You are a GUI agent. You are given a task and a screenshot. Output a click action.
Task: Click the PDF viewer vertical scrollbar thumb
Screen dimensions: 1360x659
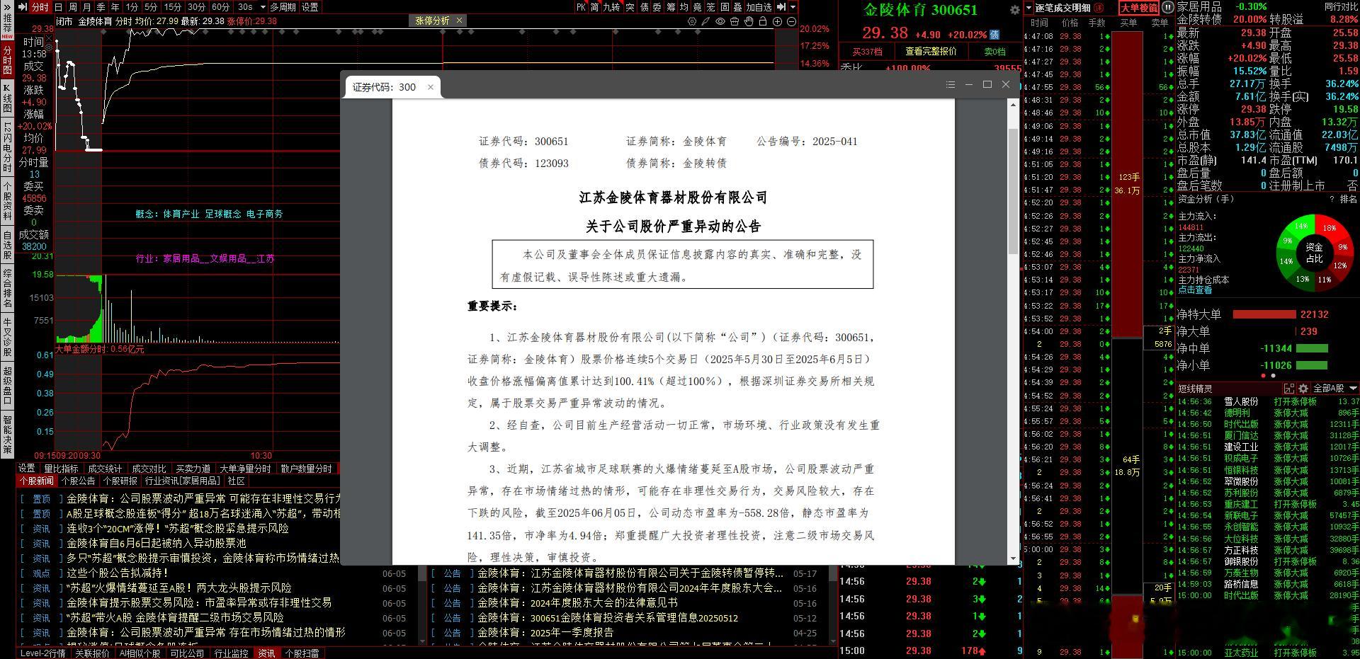1012,191
